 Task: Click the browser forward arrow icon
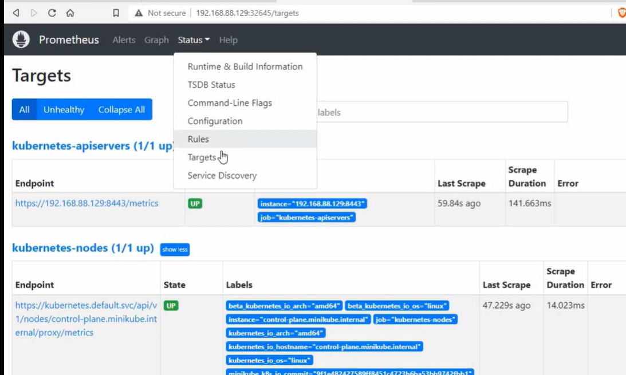34,13
